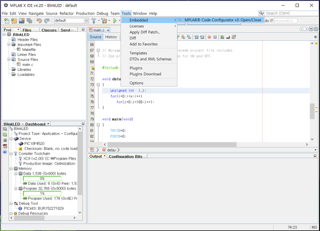This screenshot has height=231, width=320.
Task: Click the New File toolbar icon
Action: tap(7, 21)
